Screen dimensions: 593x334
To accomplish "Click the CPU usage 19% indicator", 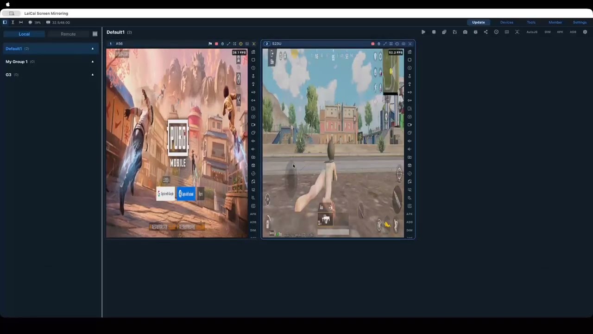I will (34, 22).
